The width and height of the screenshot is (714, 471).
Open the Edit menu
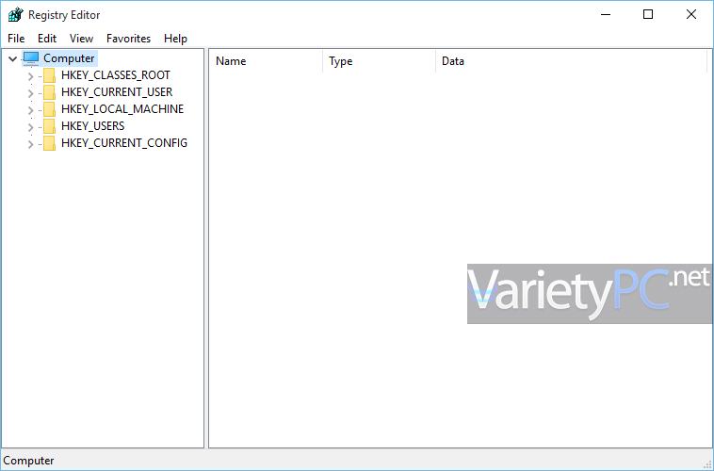(47, 39)
